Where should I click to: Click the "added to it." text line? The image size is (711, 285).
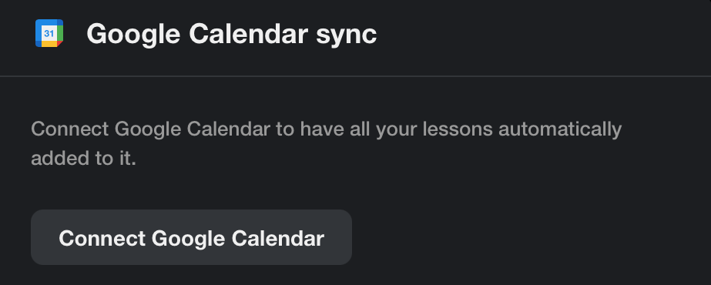click(83, 158)
